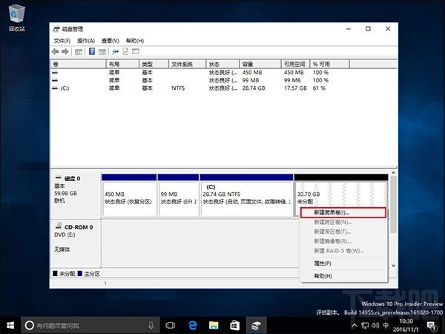Open the Action Center notification icon
The image size is (445, 334).
(432, 326)
